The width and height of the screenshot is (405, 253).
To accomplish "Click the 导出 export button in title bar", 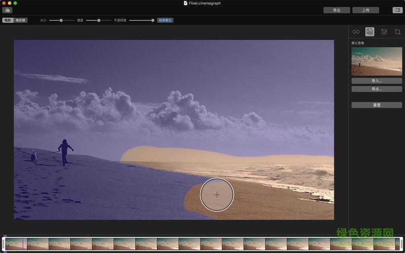I will point(337,10).
